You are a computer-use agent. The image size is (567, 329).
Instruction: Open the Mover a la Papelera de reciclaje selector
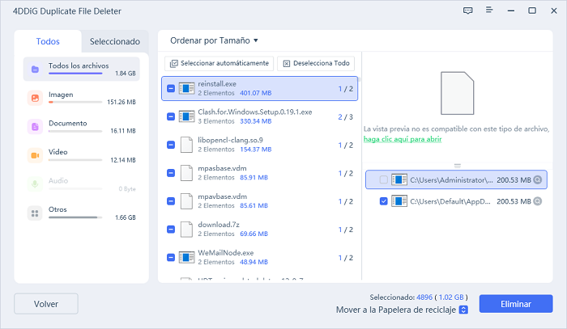pos(463,310)
